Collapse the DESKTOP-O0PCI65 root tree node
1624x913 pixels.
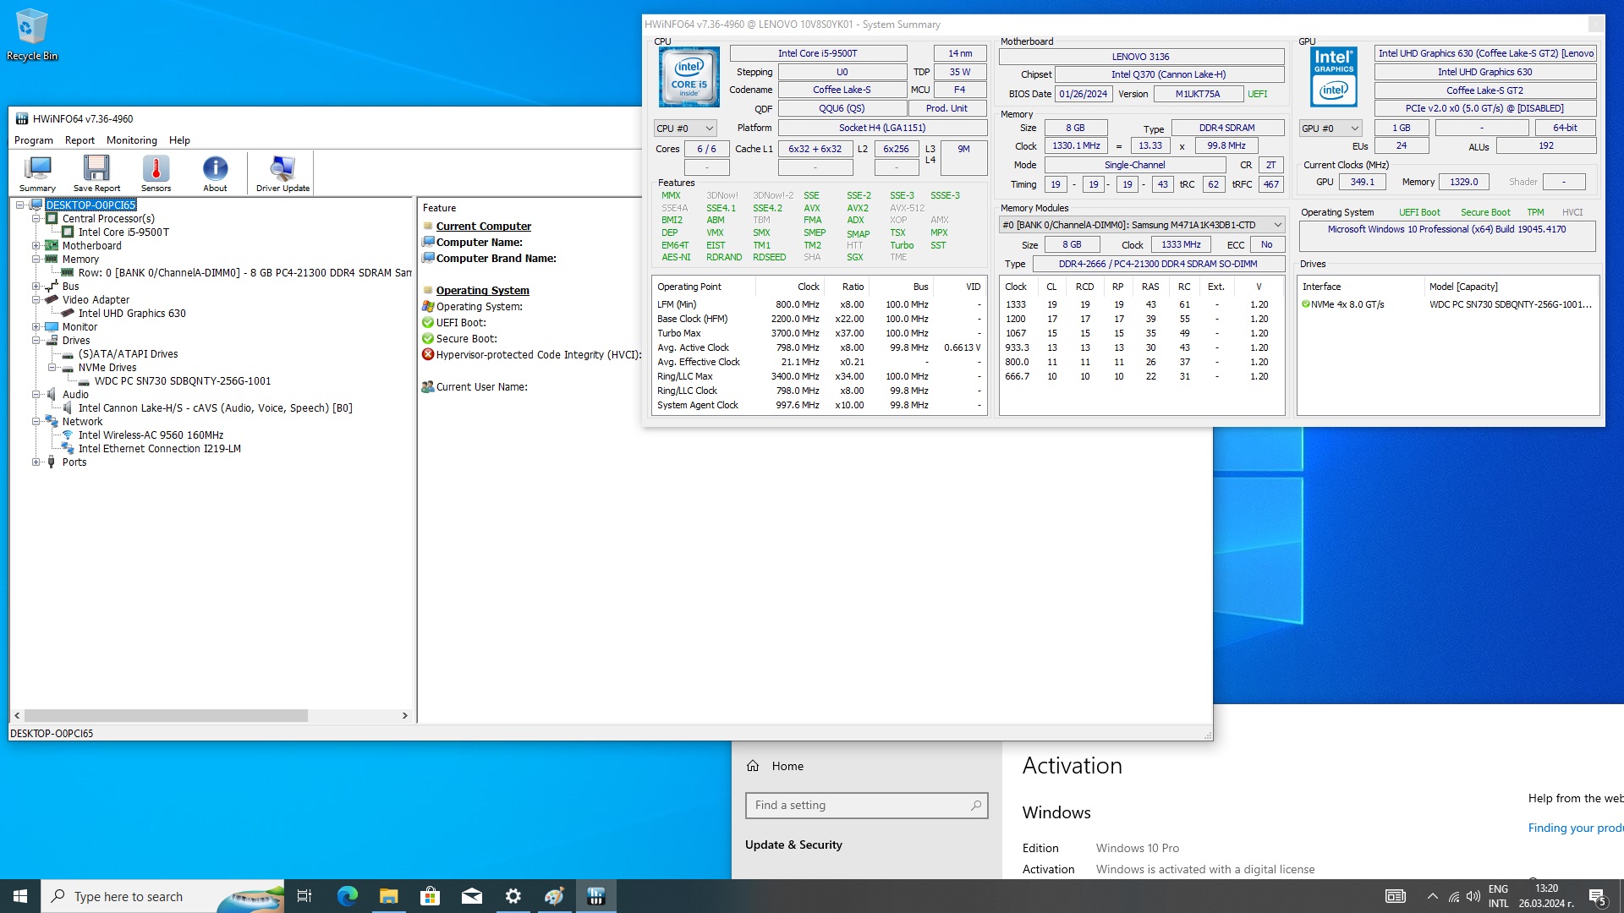point(19,205)
